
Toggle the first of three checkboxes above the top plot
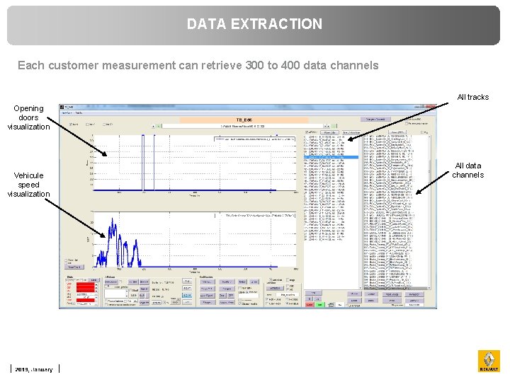[x=71, y=125]
